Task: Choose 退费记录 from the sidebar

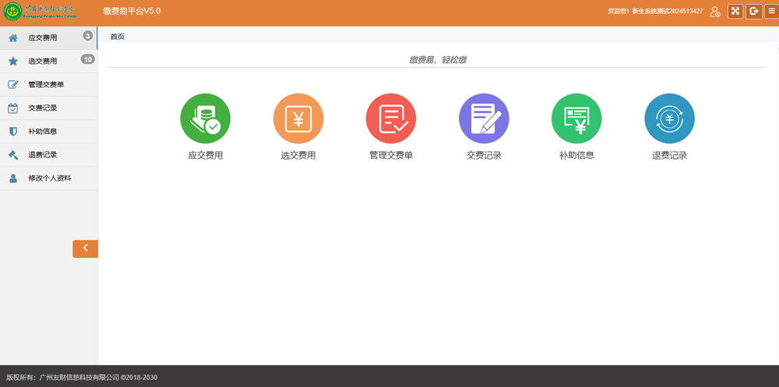Action: (43, 154)
